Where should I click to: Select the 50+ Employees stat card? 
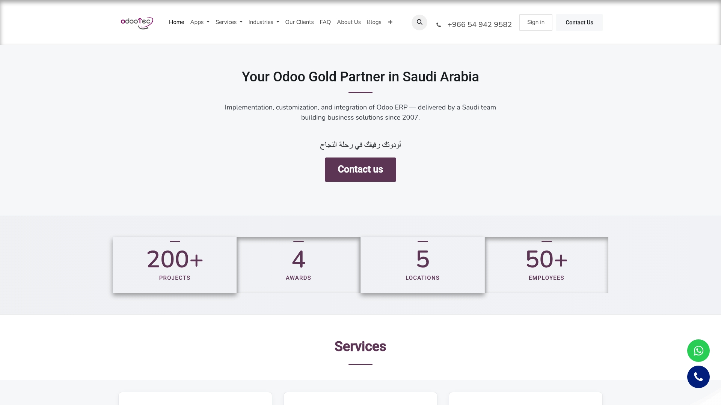coord(546,265)
